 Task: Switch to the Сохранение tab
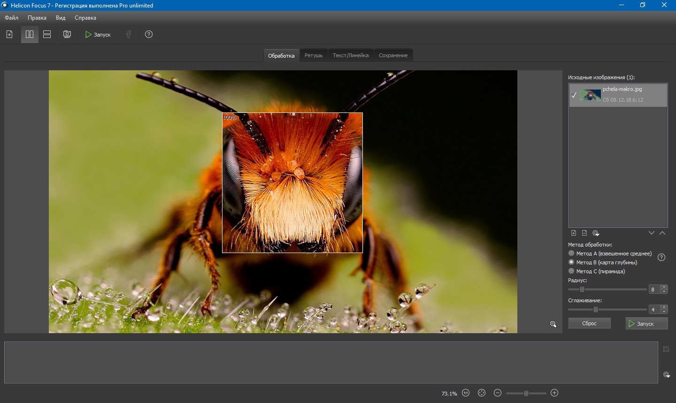click(x=393, y=55)
